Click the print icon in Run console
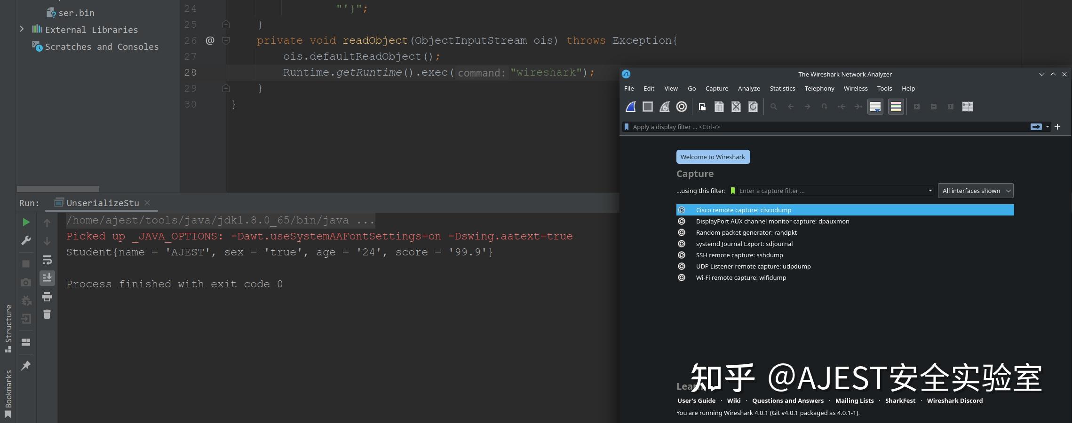The height and width of the screenshot is (423, 1072). click(x=47, y=296)
